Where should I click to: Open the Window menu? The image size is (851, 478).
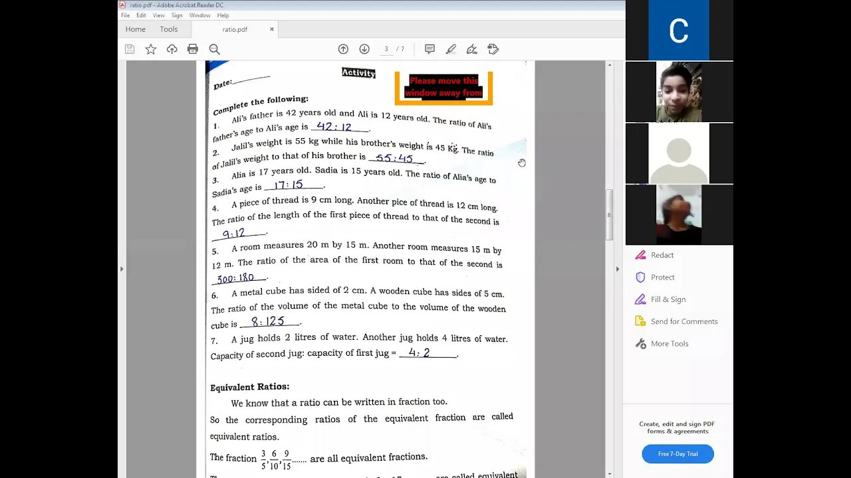tap(199, 15)
